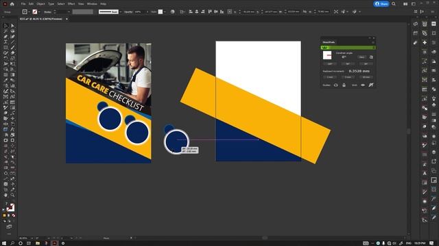The width and height of the screenshot is (439, 246).
Task: Open the zoom level dropdown in status bar
Action: coord(32,238)
